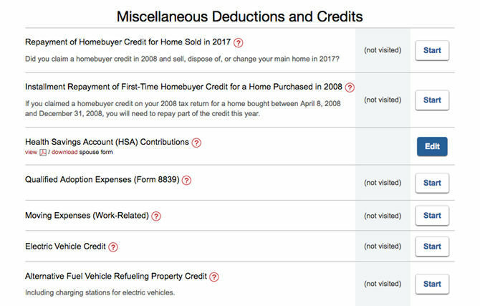Click the Electric Vehicle Credit title text

[x=65, y=247]
